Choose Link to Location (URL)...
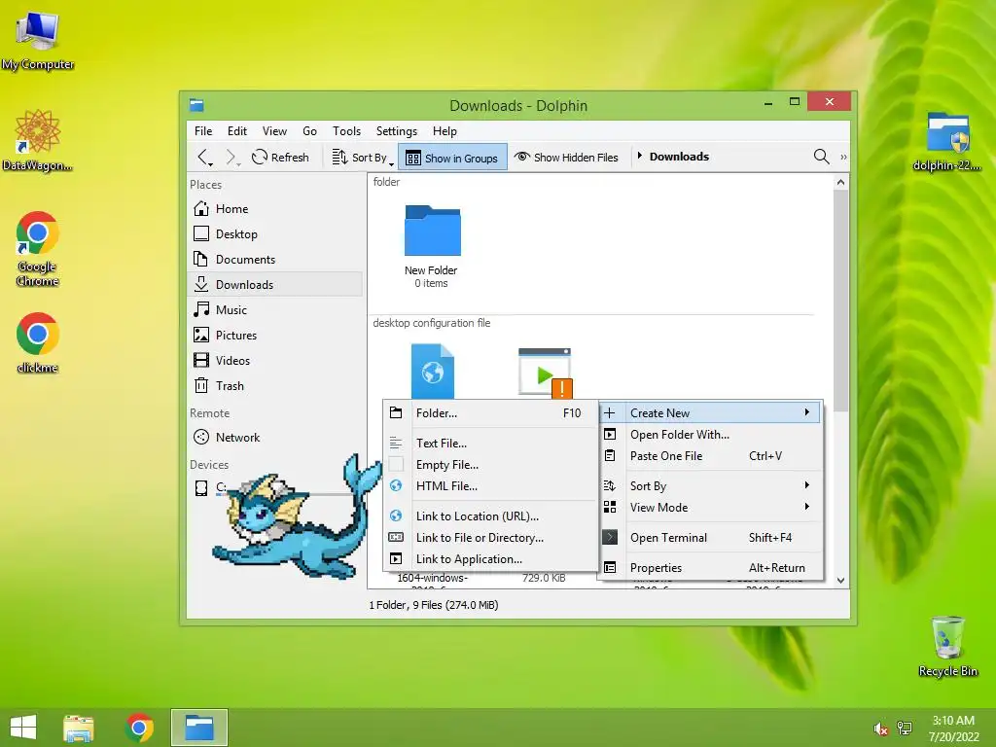The width and height of the screenshot is (996, 747). [x=490, y=516]
